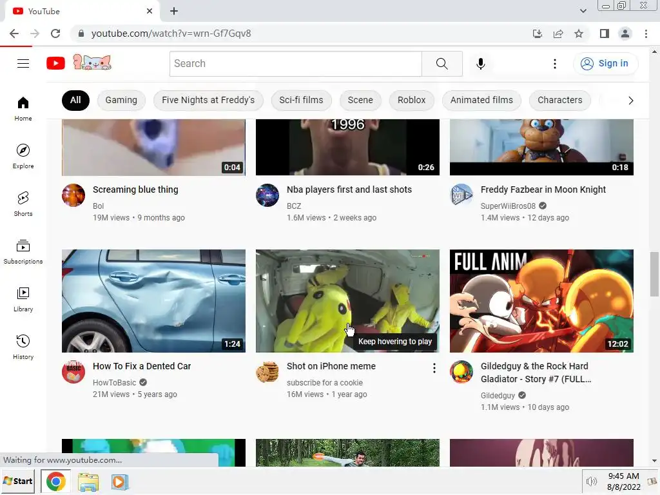Select the Animated films chip
660x495 pixels.
coord(481,100)
